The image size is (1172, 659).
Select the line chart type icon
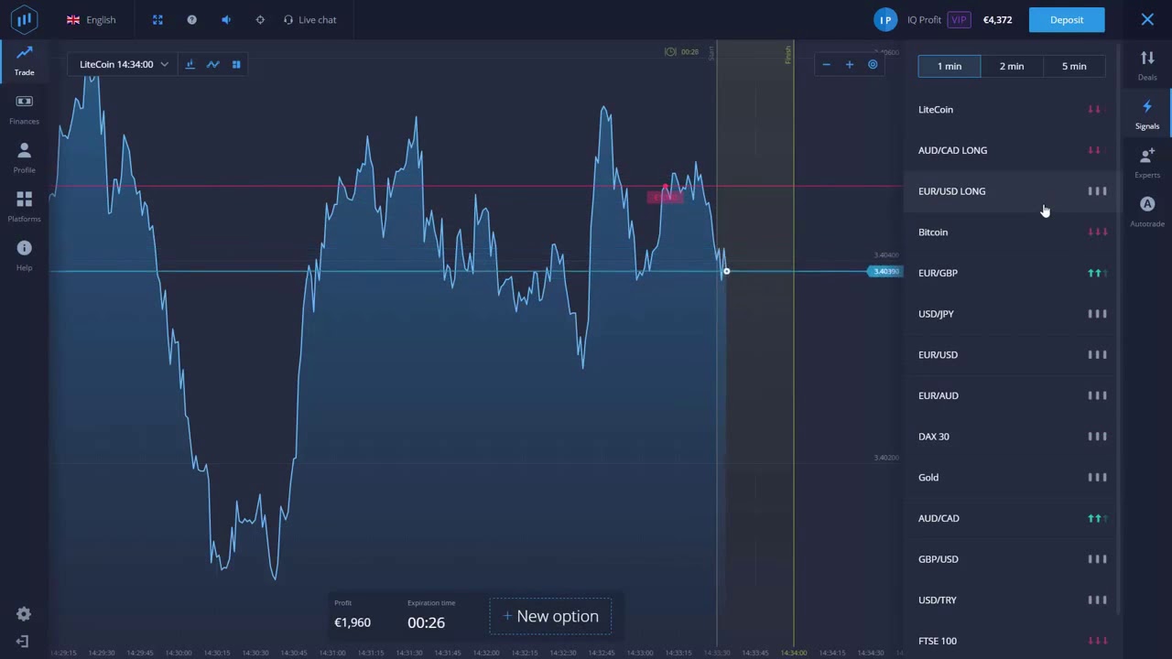tap(212, 64)
